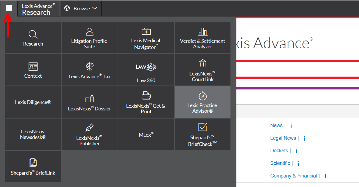Click the Context ID card icon
Screen dimensions: 359x187
click(x=33, y=67)
